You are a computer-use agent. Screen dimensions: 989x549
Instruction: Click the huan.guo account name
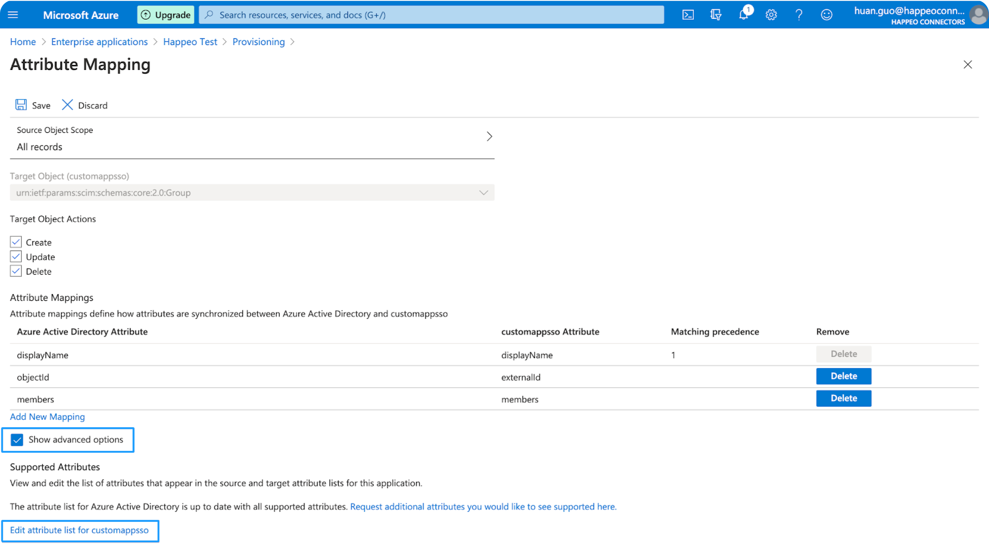pyautogui.click(x=909, y=11)
